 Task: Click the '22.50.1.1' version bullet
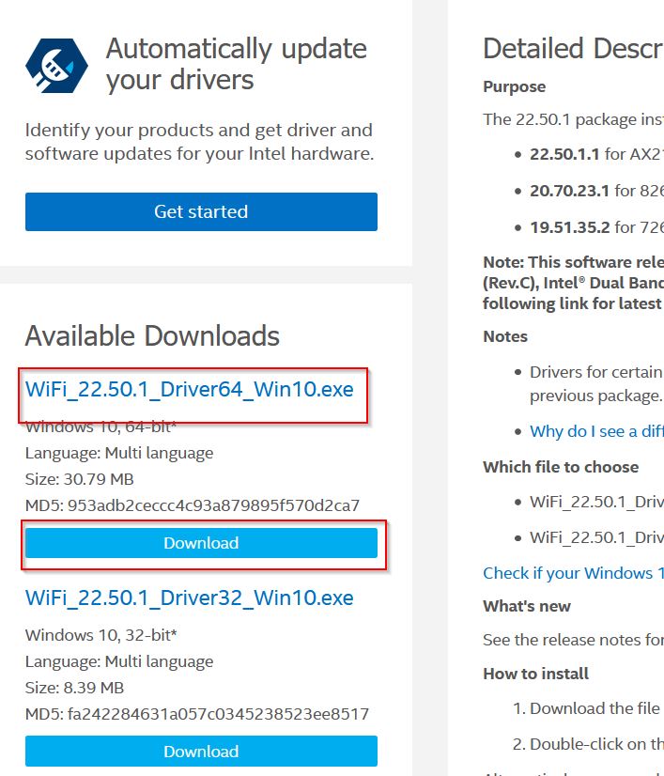[x=564, y=154]
